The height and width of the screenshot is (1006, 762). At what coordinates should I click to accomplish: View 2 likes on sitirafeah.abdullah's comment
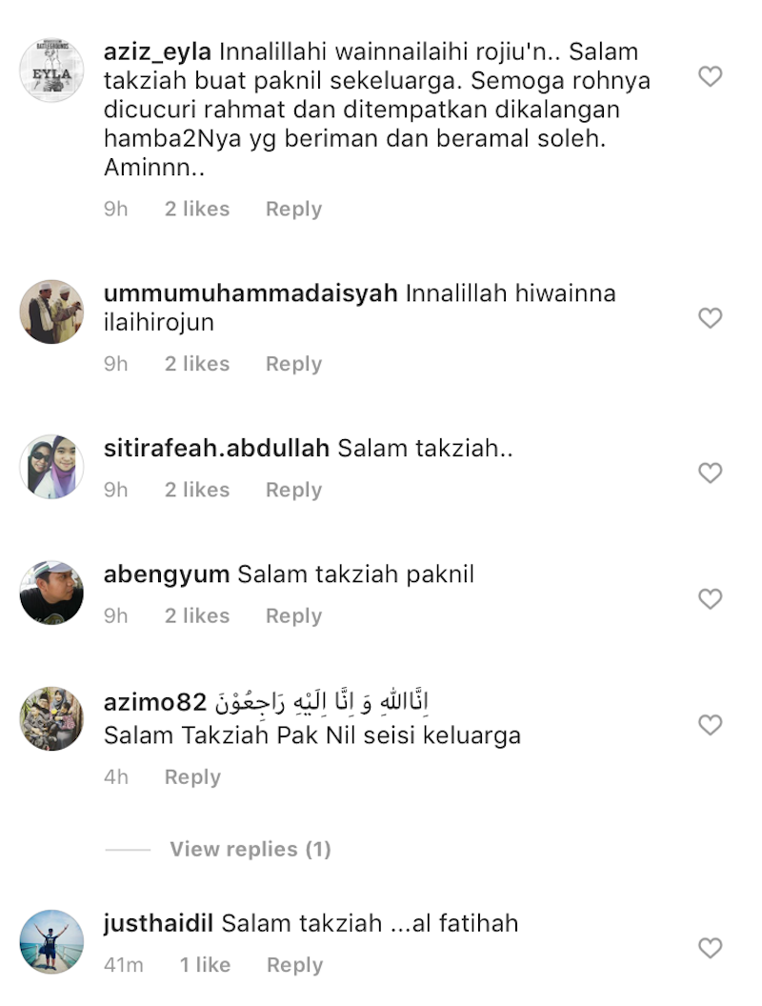point(197,490)
